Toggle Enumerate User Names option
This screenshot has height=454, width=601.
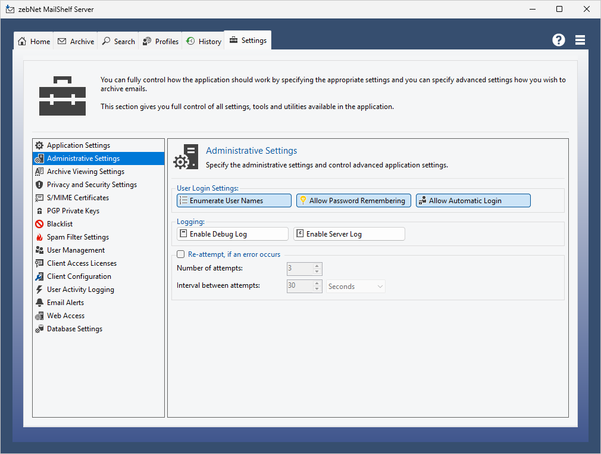click(234, 201)
